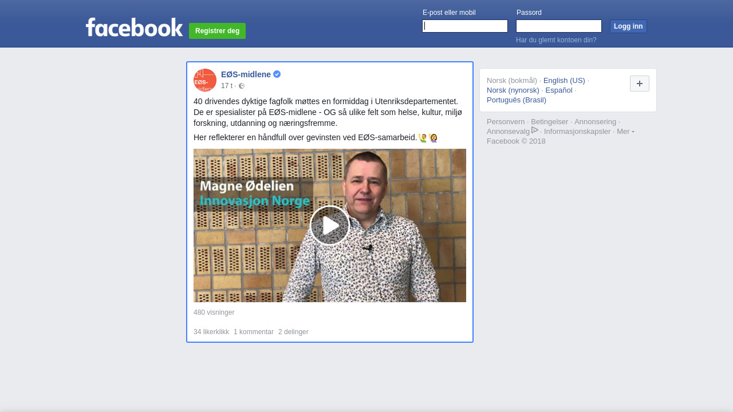The height and width of the screenshot is (412, 733).
Task: Click the Logg inn button
Action: pos(628,26)
